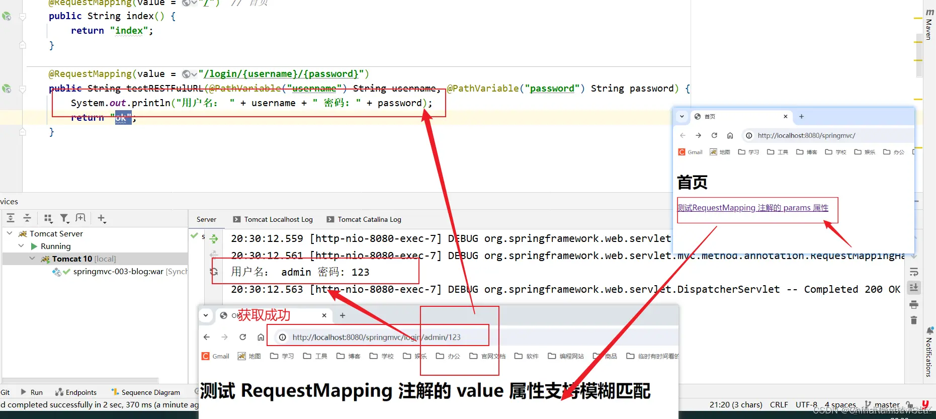Open the Group By dropdown in Services
Screen dimensions: 936x419
click(x=48, y=218)
